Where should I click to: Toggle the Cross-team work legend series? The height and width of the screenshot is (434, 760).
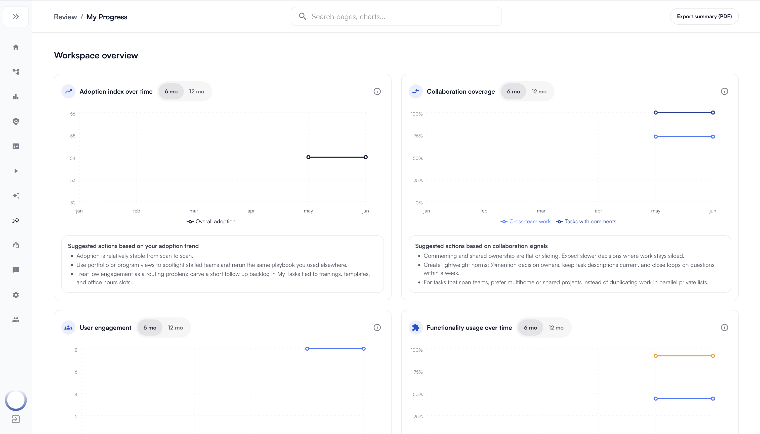pyautogui.click(x=525, y=222)
